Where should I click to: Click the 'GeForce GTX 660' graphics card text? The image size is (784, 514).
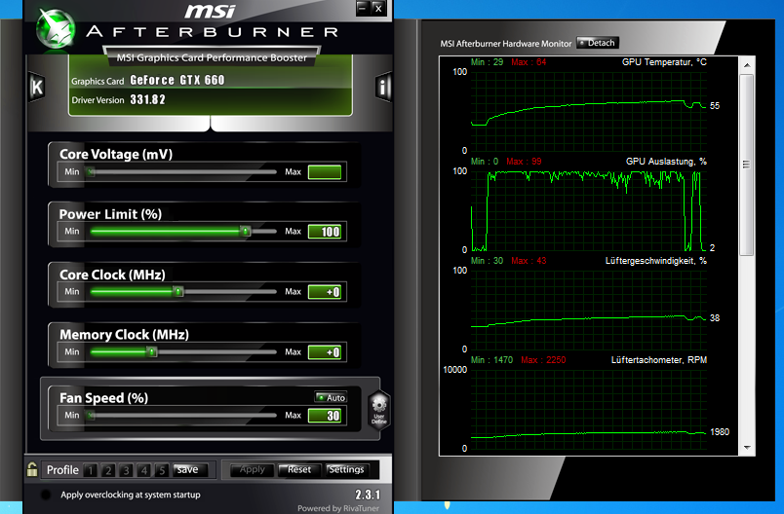177,80
